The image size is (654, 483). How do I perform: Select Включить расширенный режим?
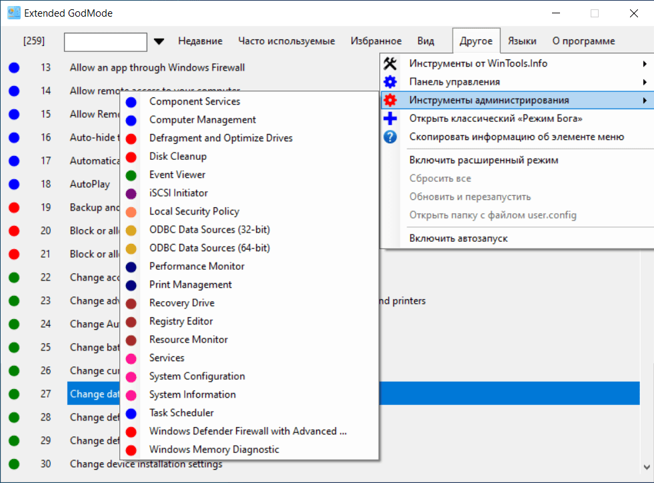[x=483, y=160]
